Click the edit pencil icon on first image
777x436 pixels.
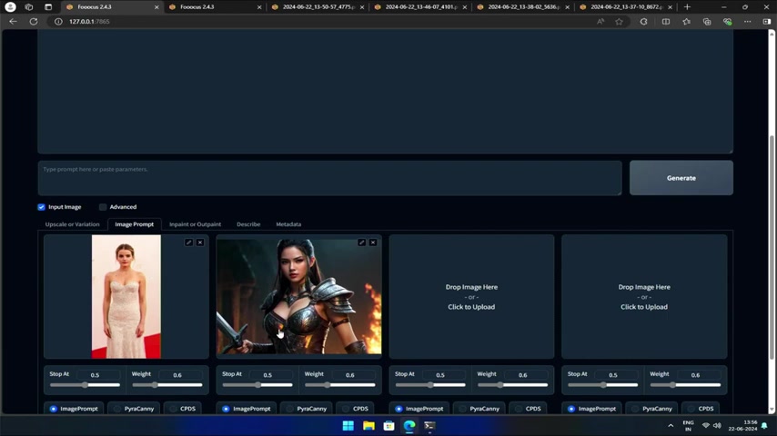[x=189, y=243]
